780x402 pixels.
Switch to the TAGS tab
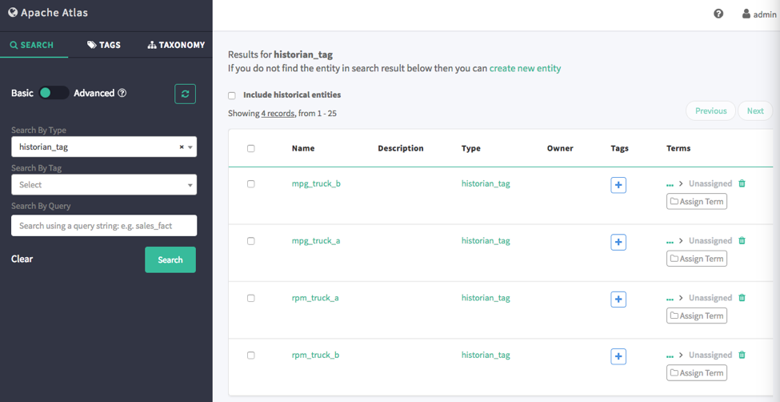pyautogui.click(x=104, y=45)
